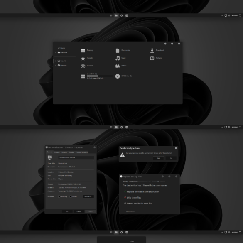Screen dimensions: 243x243
Task: Click 'The destination has 2 files with the same names'
Action: point(145,185)
